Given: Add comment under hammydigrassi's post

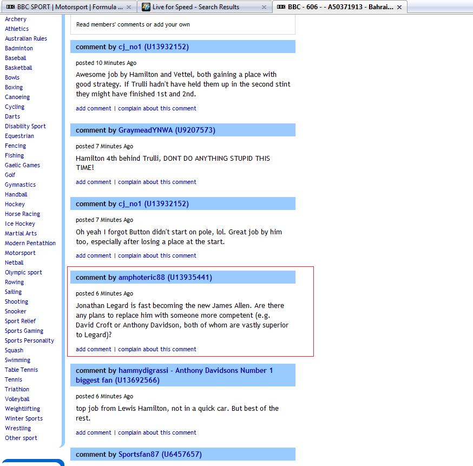Looking at the screenshot, I should 94,432.
